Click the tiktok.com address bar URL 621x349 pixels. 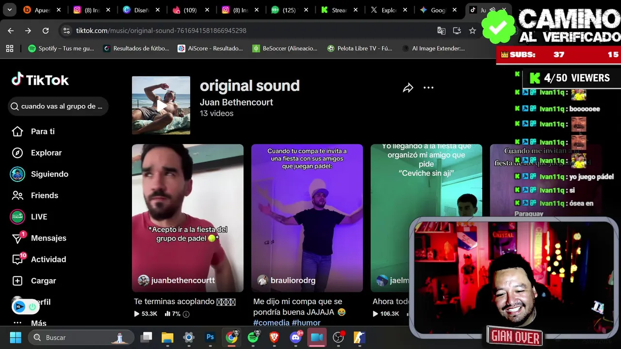pos(161,31)
